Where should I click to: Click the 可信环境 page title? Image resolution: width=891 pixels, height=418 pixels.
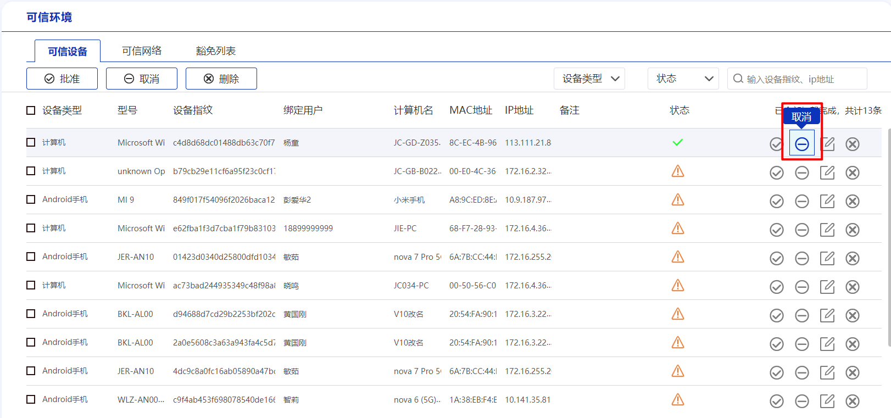tap(49, 17)
